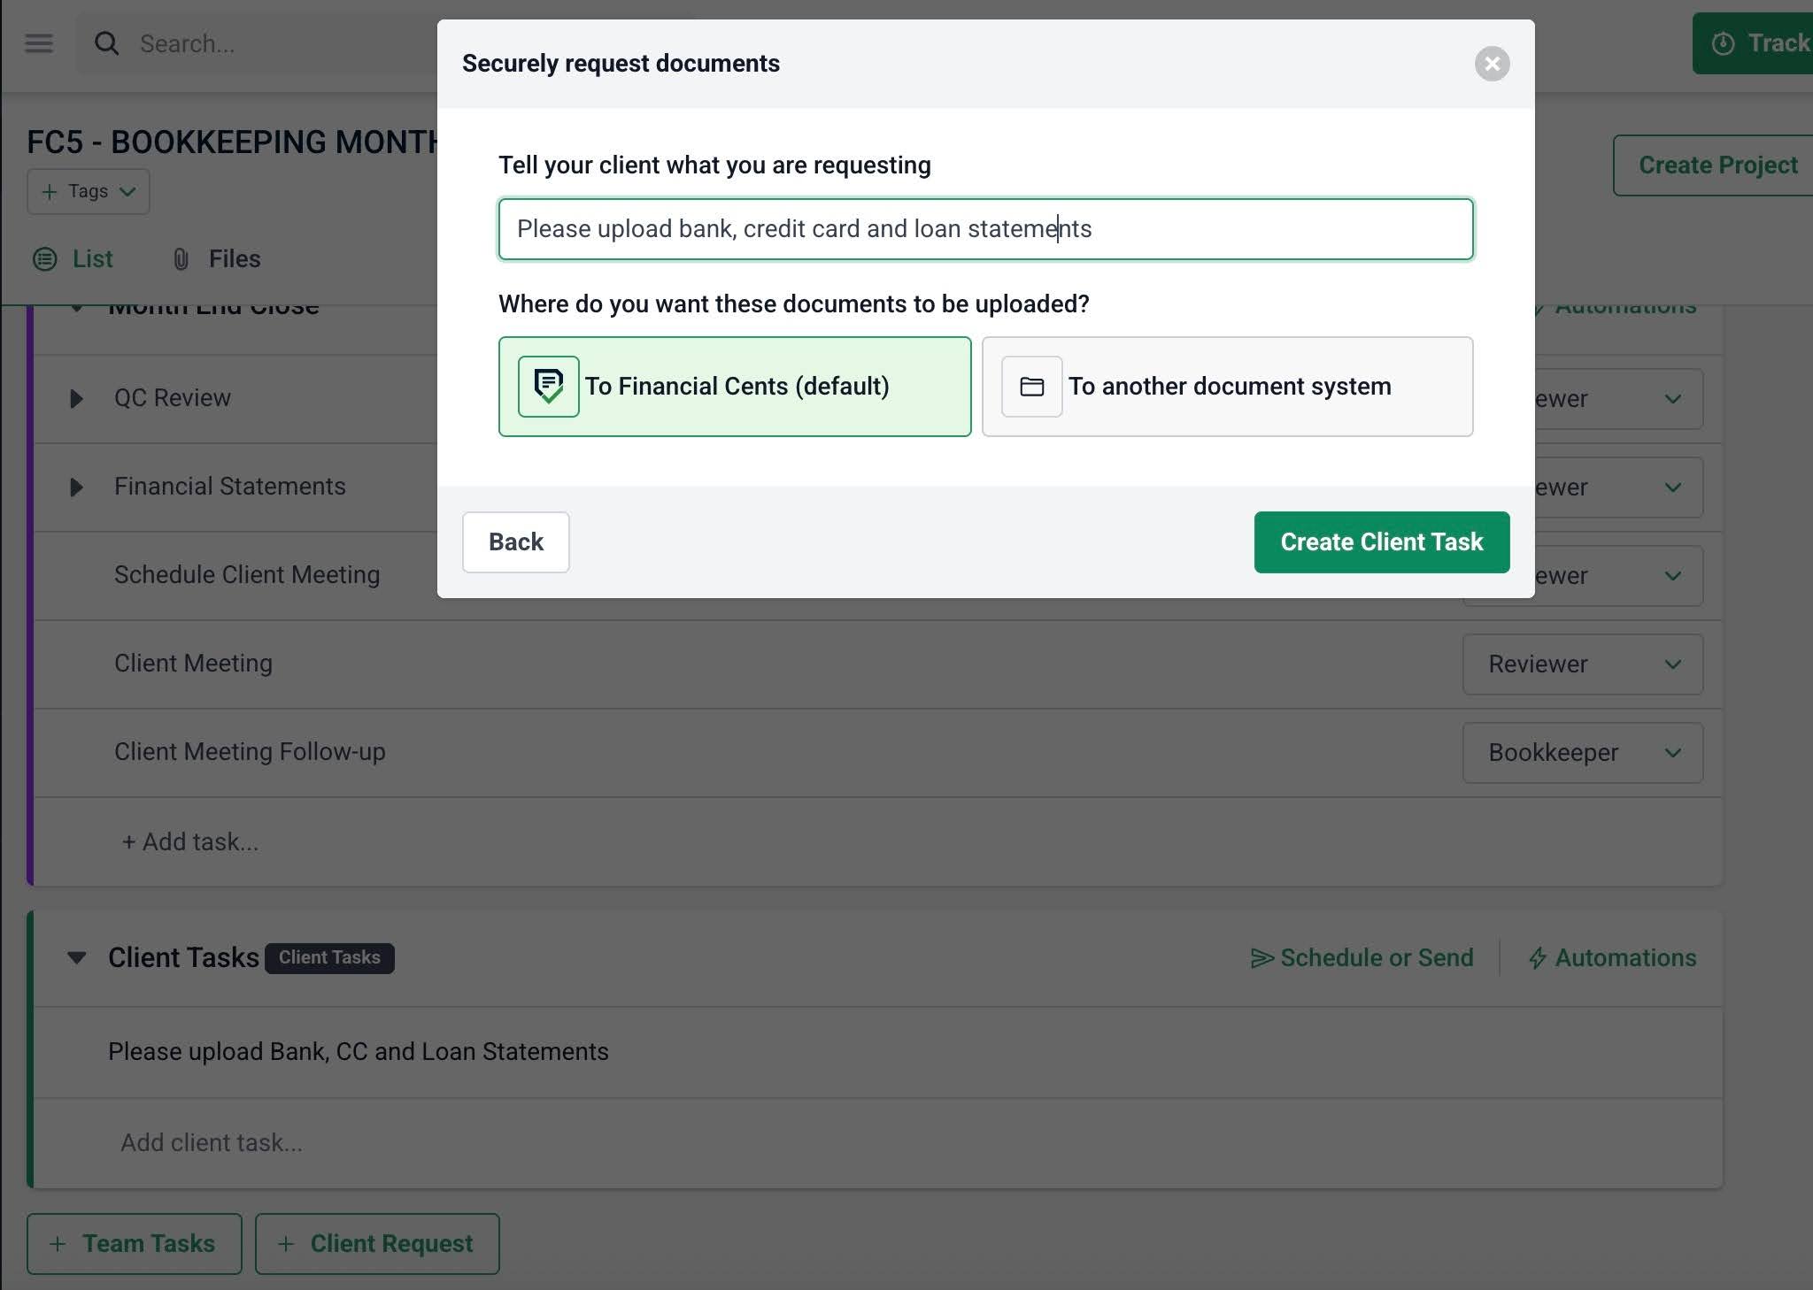Click the + Client Request button
This screenshot has width=1813, height=1290.
click(x=377, y=1244)
